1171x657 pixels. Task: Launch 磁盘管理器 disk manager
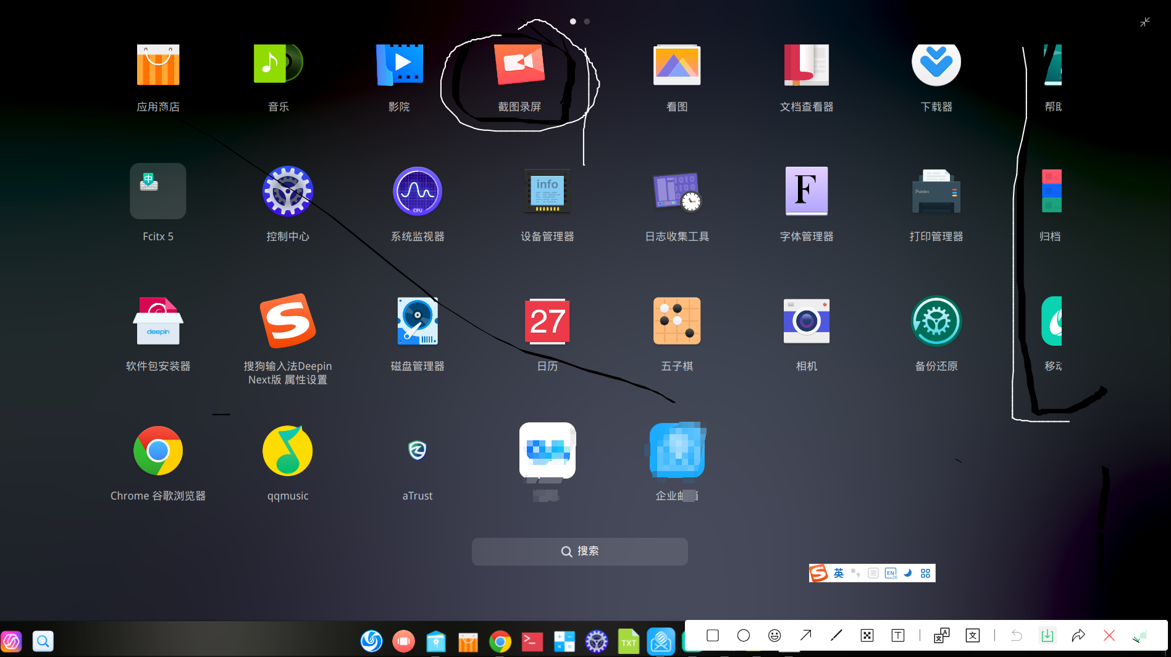pos(418,321)
